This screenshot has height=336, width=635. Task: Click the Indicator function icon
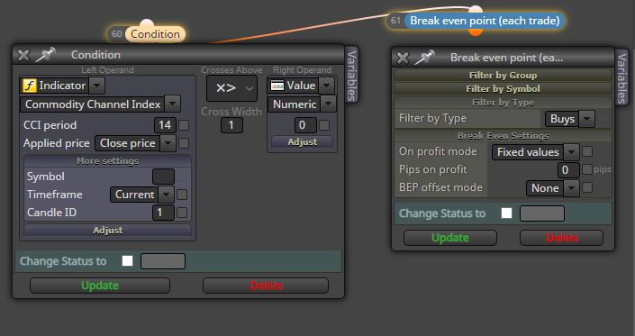29,86
